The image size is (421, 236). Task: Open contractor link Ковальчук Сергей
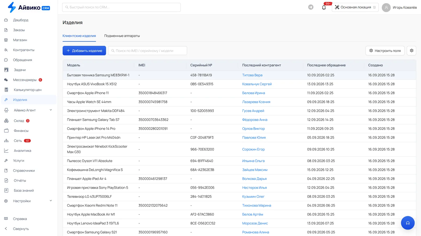pos(257,84)
